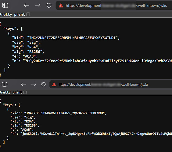Enable Pretty print checkbox in upper window
The image size is (172, 152).
pos(28,14)
